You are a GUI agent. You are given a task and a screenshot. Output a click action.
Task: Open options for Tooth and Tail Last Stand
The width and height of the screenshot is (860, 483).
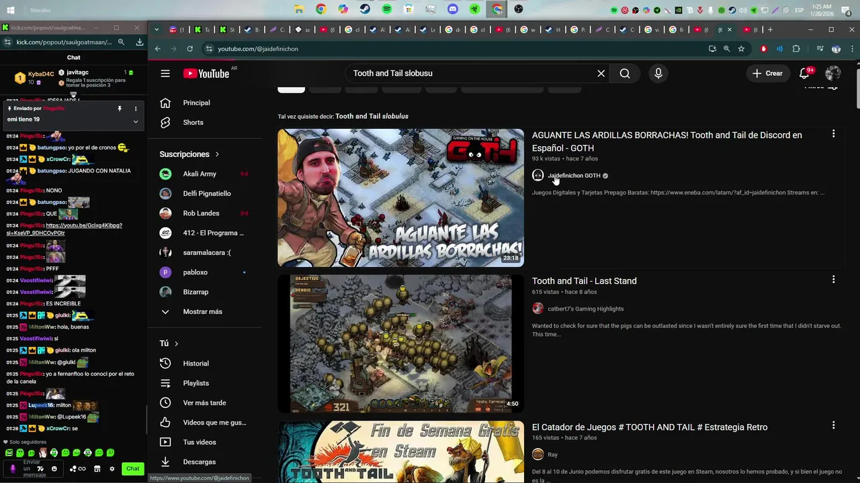pos(833,280)
